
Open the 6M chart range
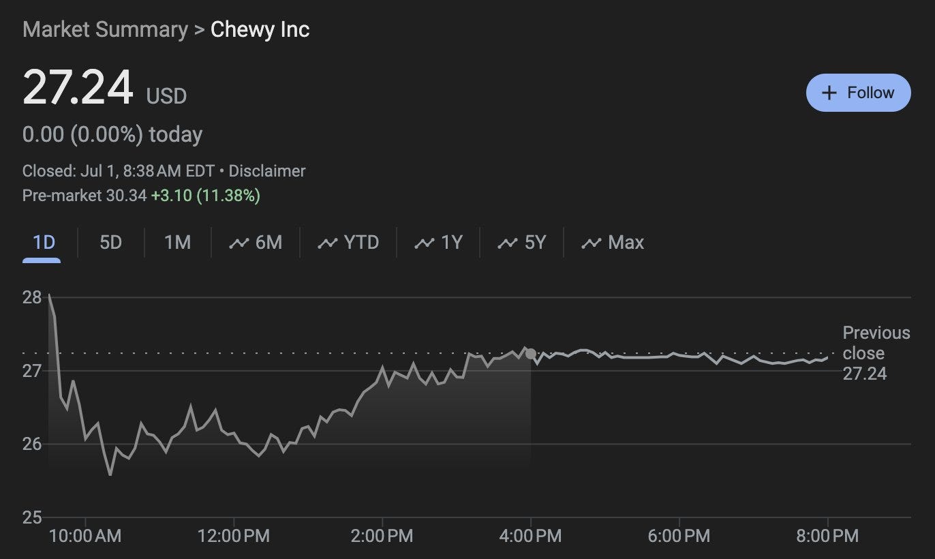pos(269,243)
